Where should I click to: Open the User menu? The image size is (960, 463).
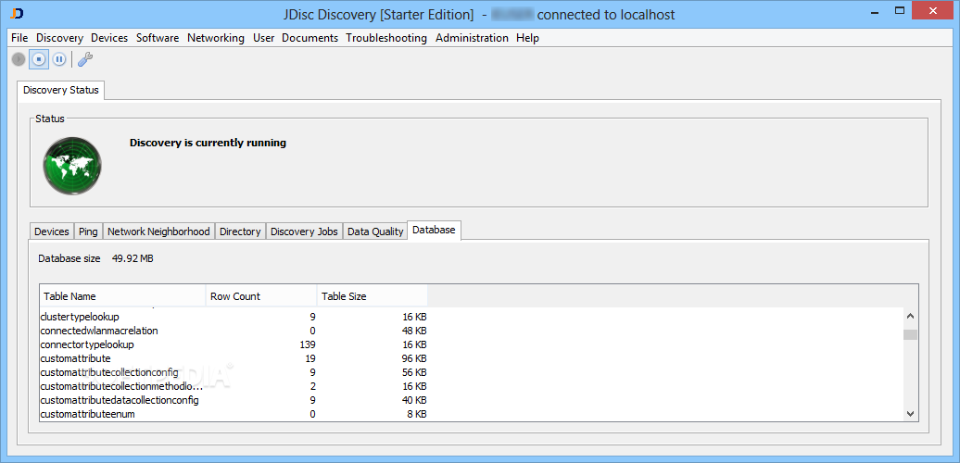point(263,38)
